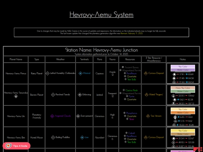Image resolution: width=203 pixels, height=152 pixels.
Task: Click the Metal 'Fingers' resource icon
Action: 147,95
